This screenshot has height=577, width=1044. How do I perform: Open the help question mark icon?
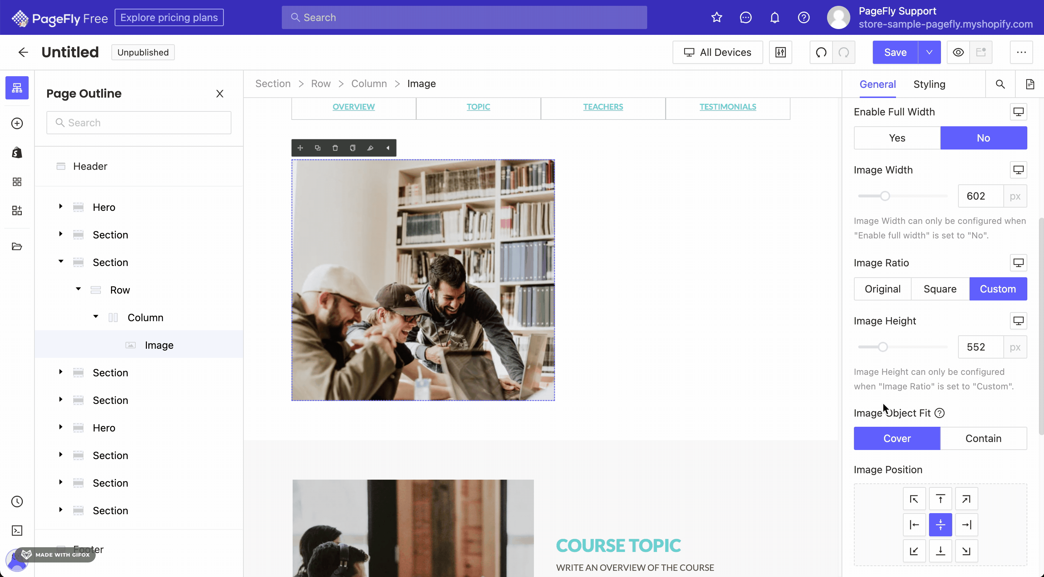pyautogui.click(x=803, y=17)
